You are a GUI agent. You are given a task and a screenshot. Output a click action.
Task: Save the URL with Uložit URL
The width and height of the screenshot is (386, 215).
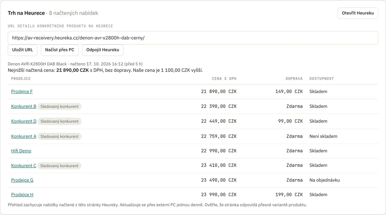click(x=23, y=50)
